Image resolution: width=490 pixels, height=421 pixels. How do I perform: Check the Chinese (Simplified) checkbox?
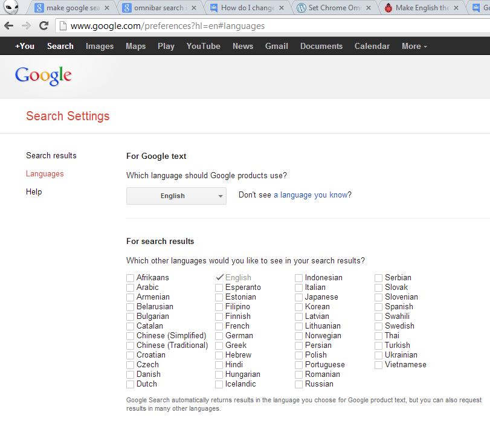tap(131, 336)
